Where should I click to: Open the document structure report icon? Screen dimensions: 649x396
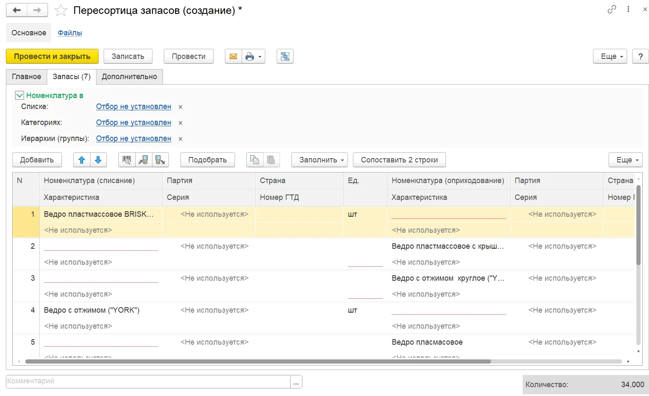(285, 56)
